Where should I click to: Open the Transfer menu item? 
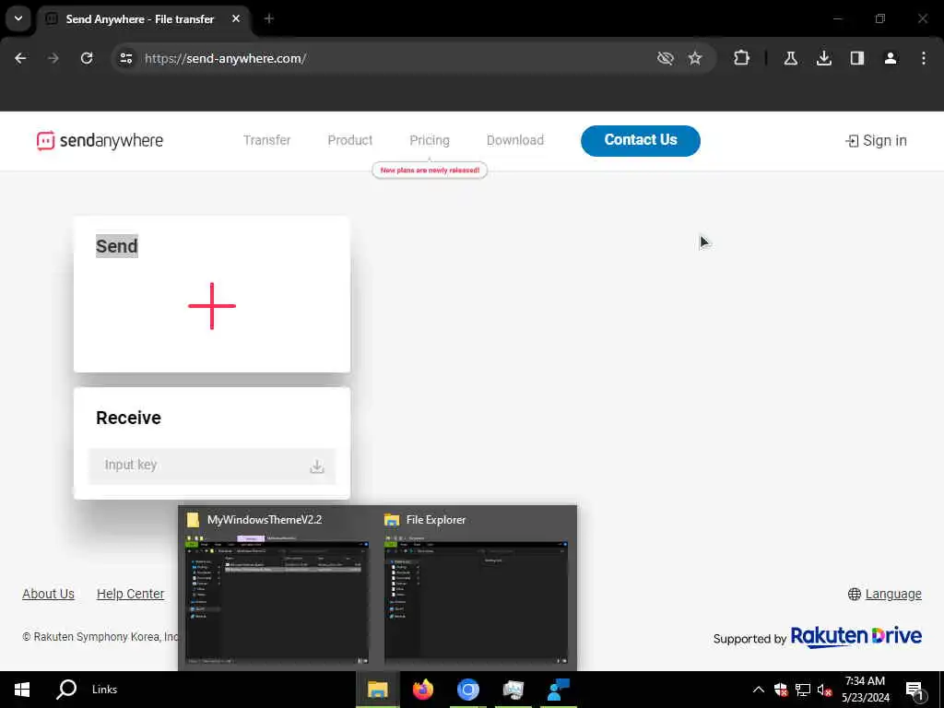click(x=266, y=140)
